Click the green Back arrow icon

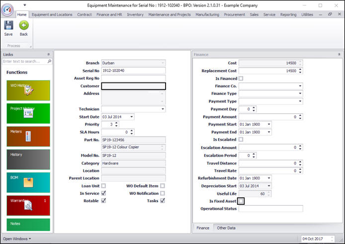click(x=23, y=26)
